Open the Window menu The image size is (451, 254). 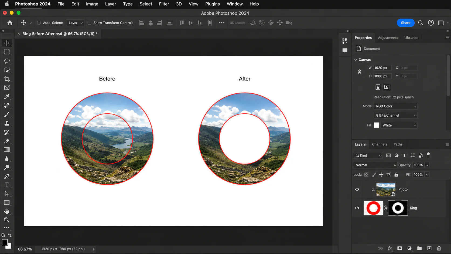pos(235,4)
